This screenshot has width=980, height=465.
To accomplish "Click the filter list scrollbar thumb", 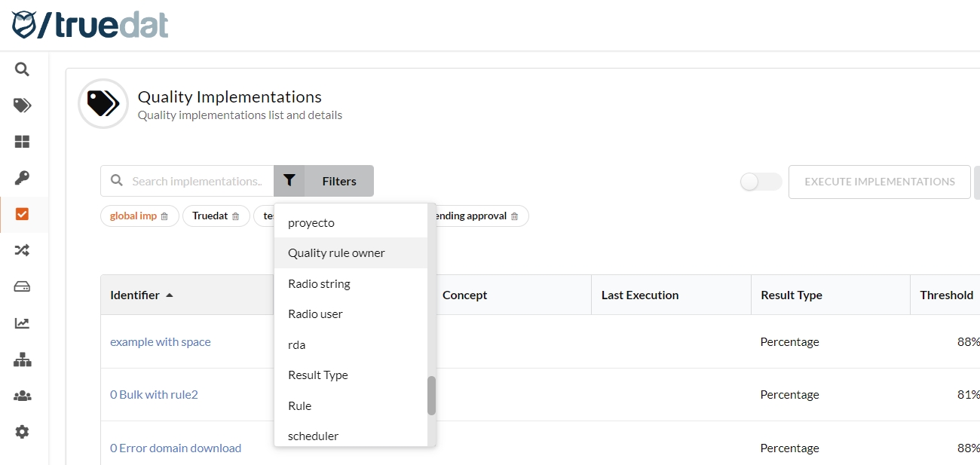I will pyautogui.click(x=431, y=396).
